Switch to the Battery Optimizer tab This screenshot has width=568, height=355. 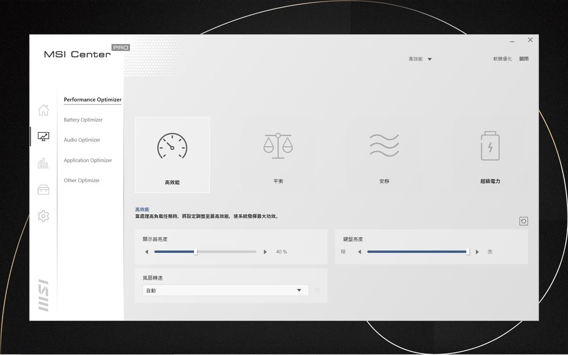point(83,120)
